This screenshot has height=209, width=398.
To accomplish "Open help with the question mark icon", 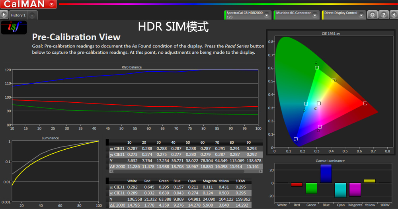I will (x=383, y=15).
